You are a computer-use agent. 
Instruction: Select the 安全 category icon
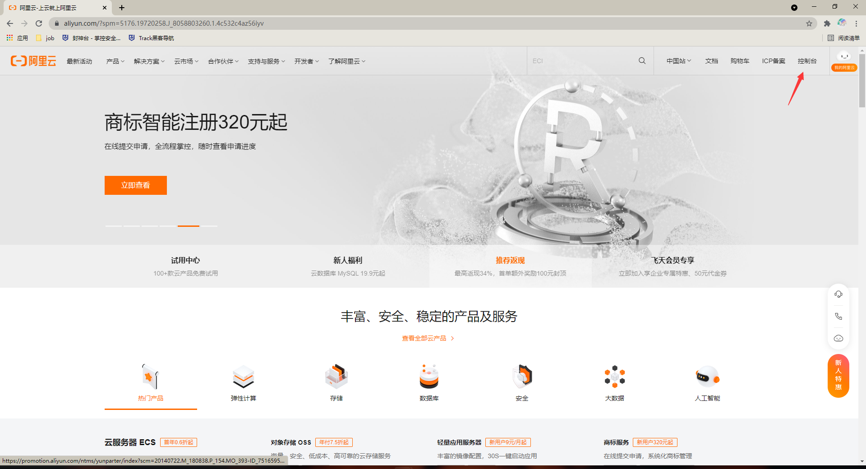(522, 376)
